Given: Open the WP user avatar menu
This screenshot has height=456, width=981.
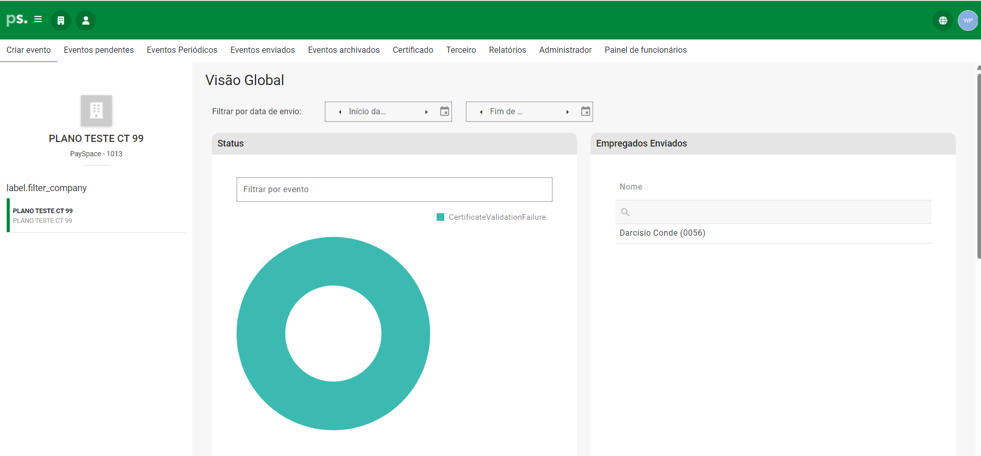Looking at the screenshot, I should point(968,20).
